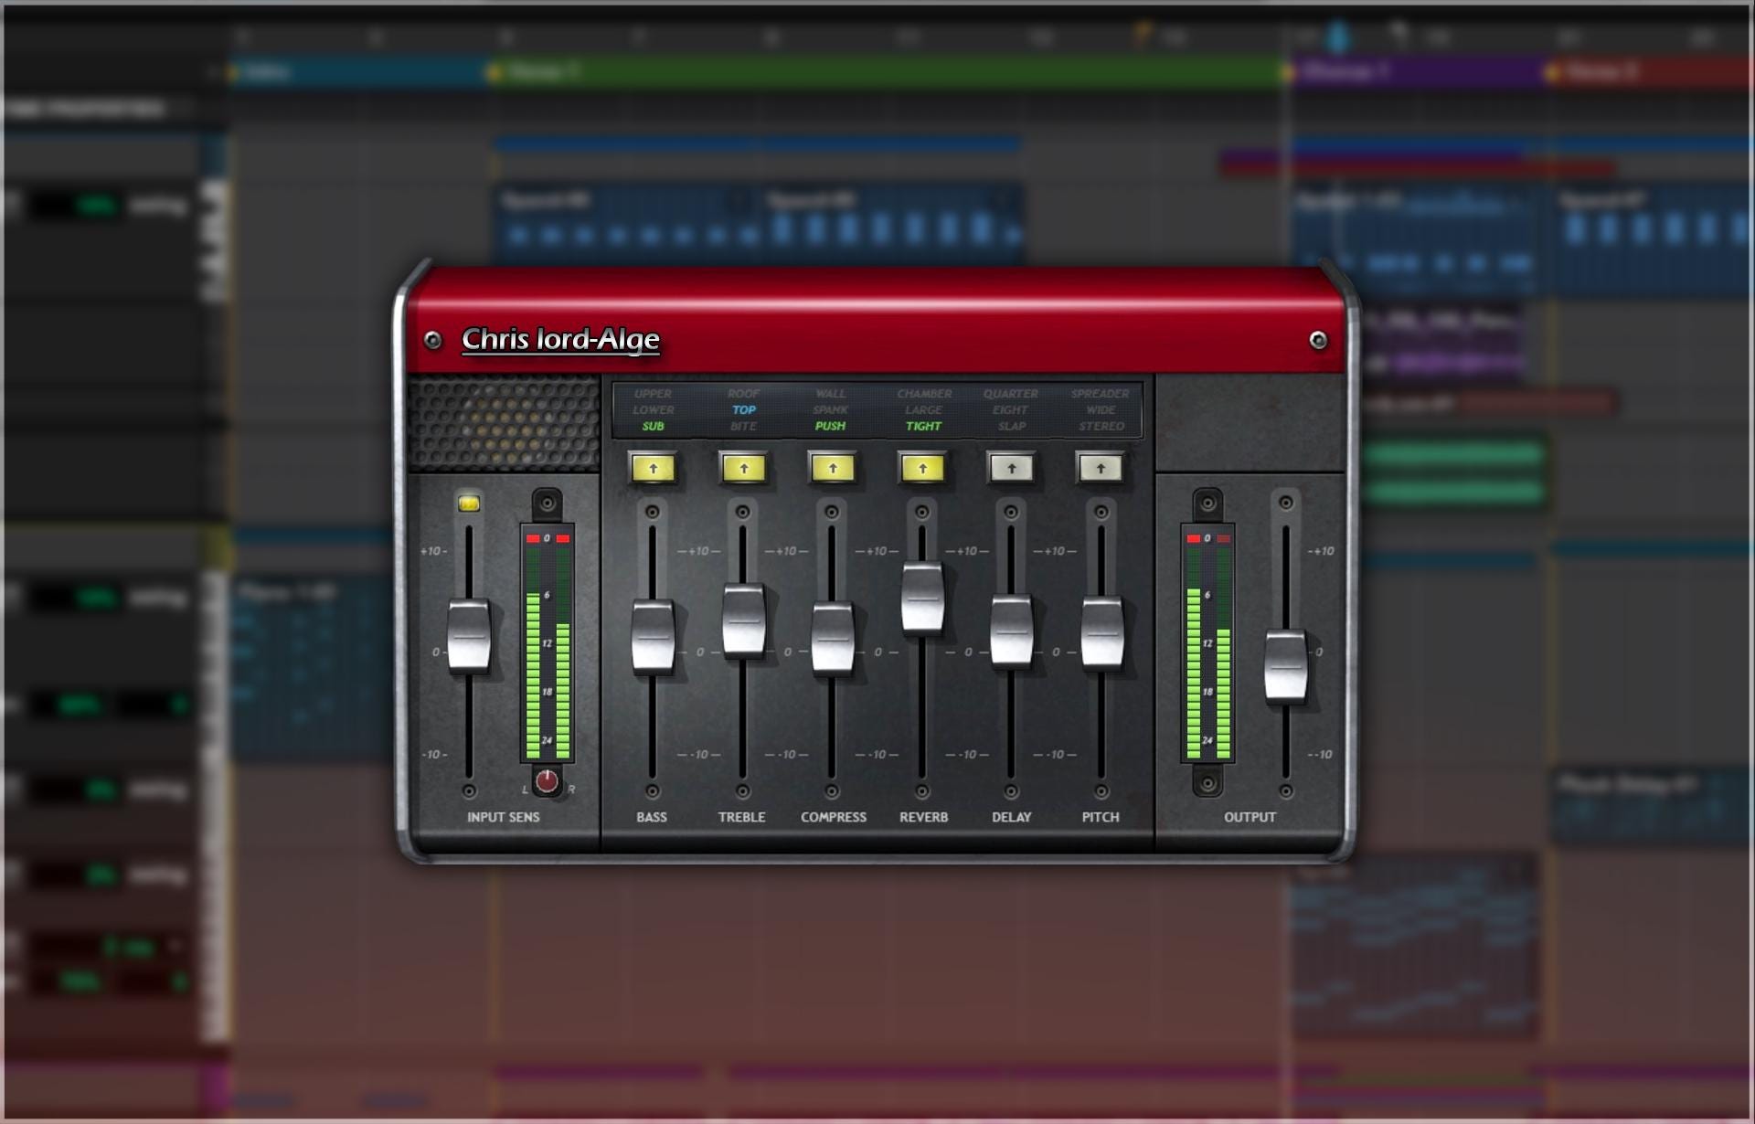Screen dimensions: 1755x1124
Task: Click the PITCH fader handle
Action: tap(1101, 632)
